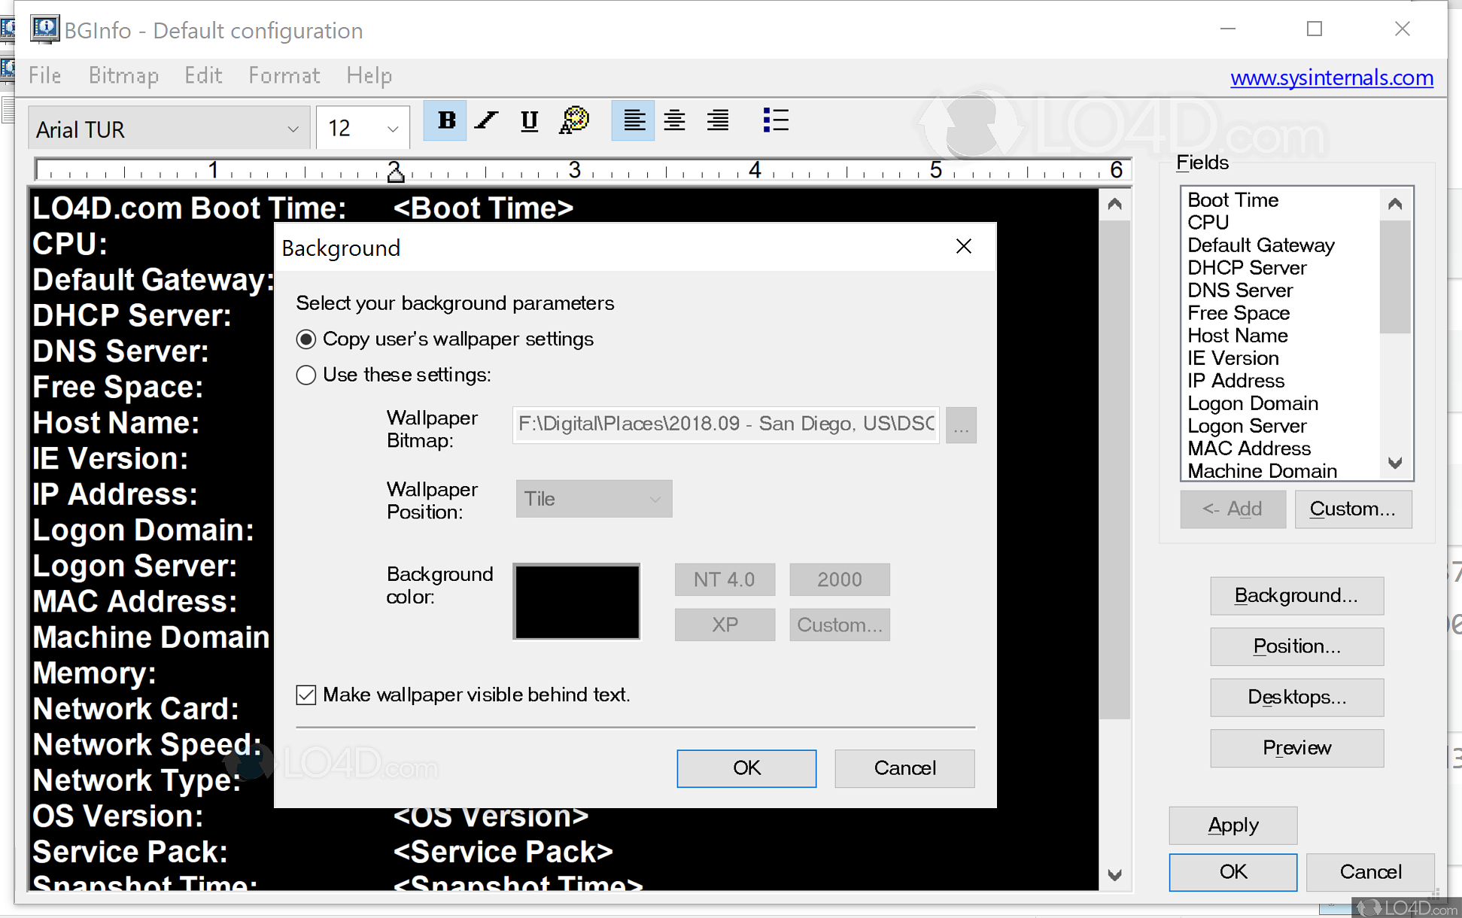Click the Custom... background color button
The width and height of the screenshot is (1462, 918).
tap(840, 625)
